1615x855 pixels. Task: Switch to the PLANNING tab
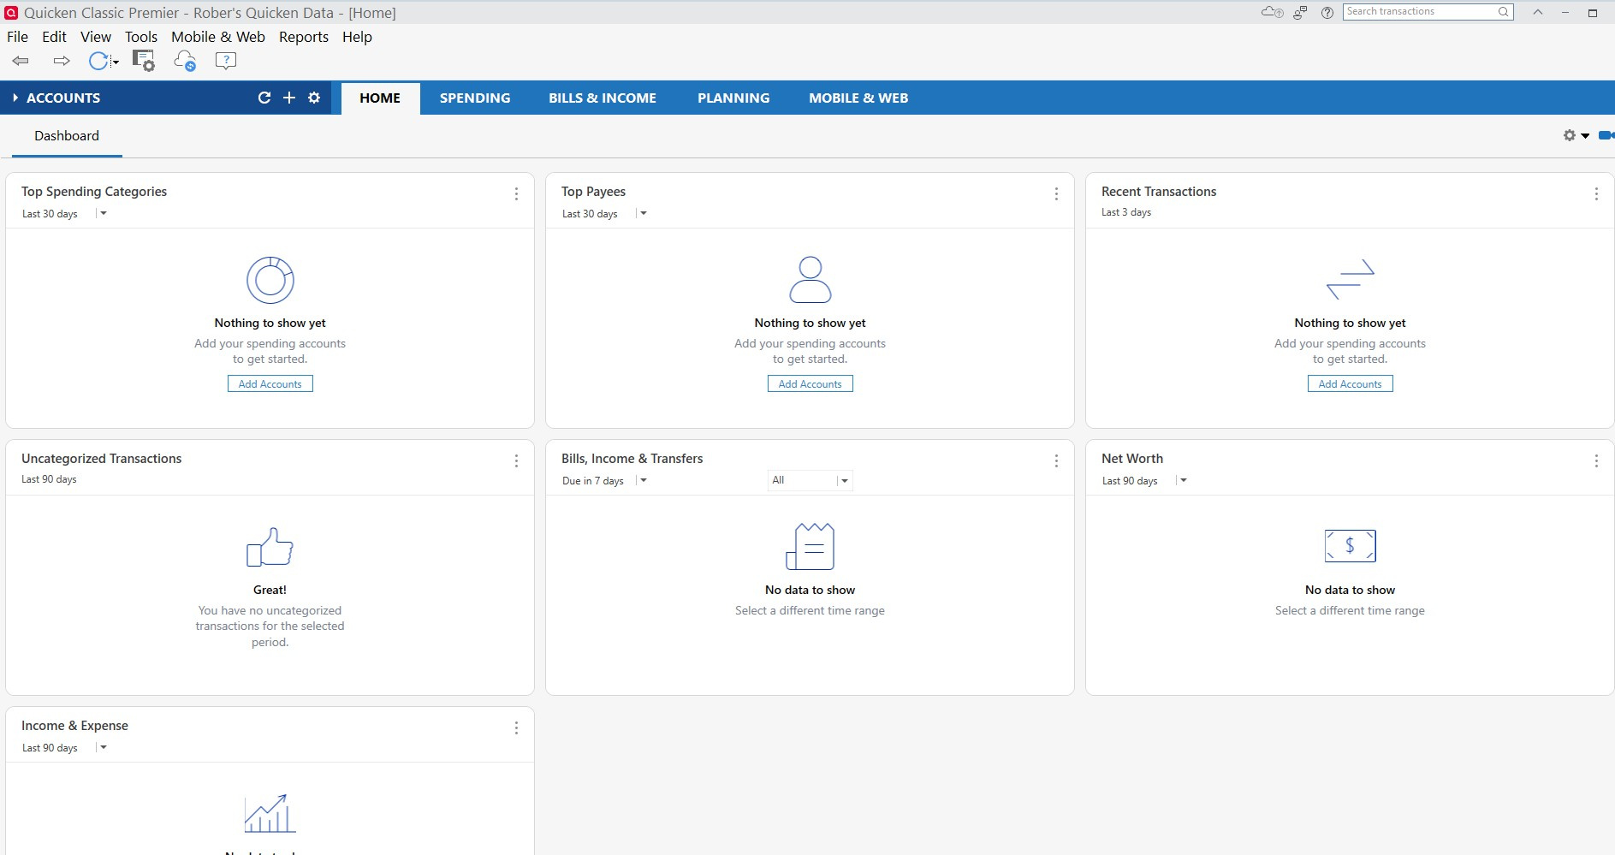coord(733,98)
